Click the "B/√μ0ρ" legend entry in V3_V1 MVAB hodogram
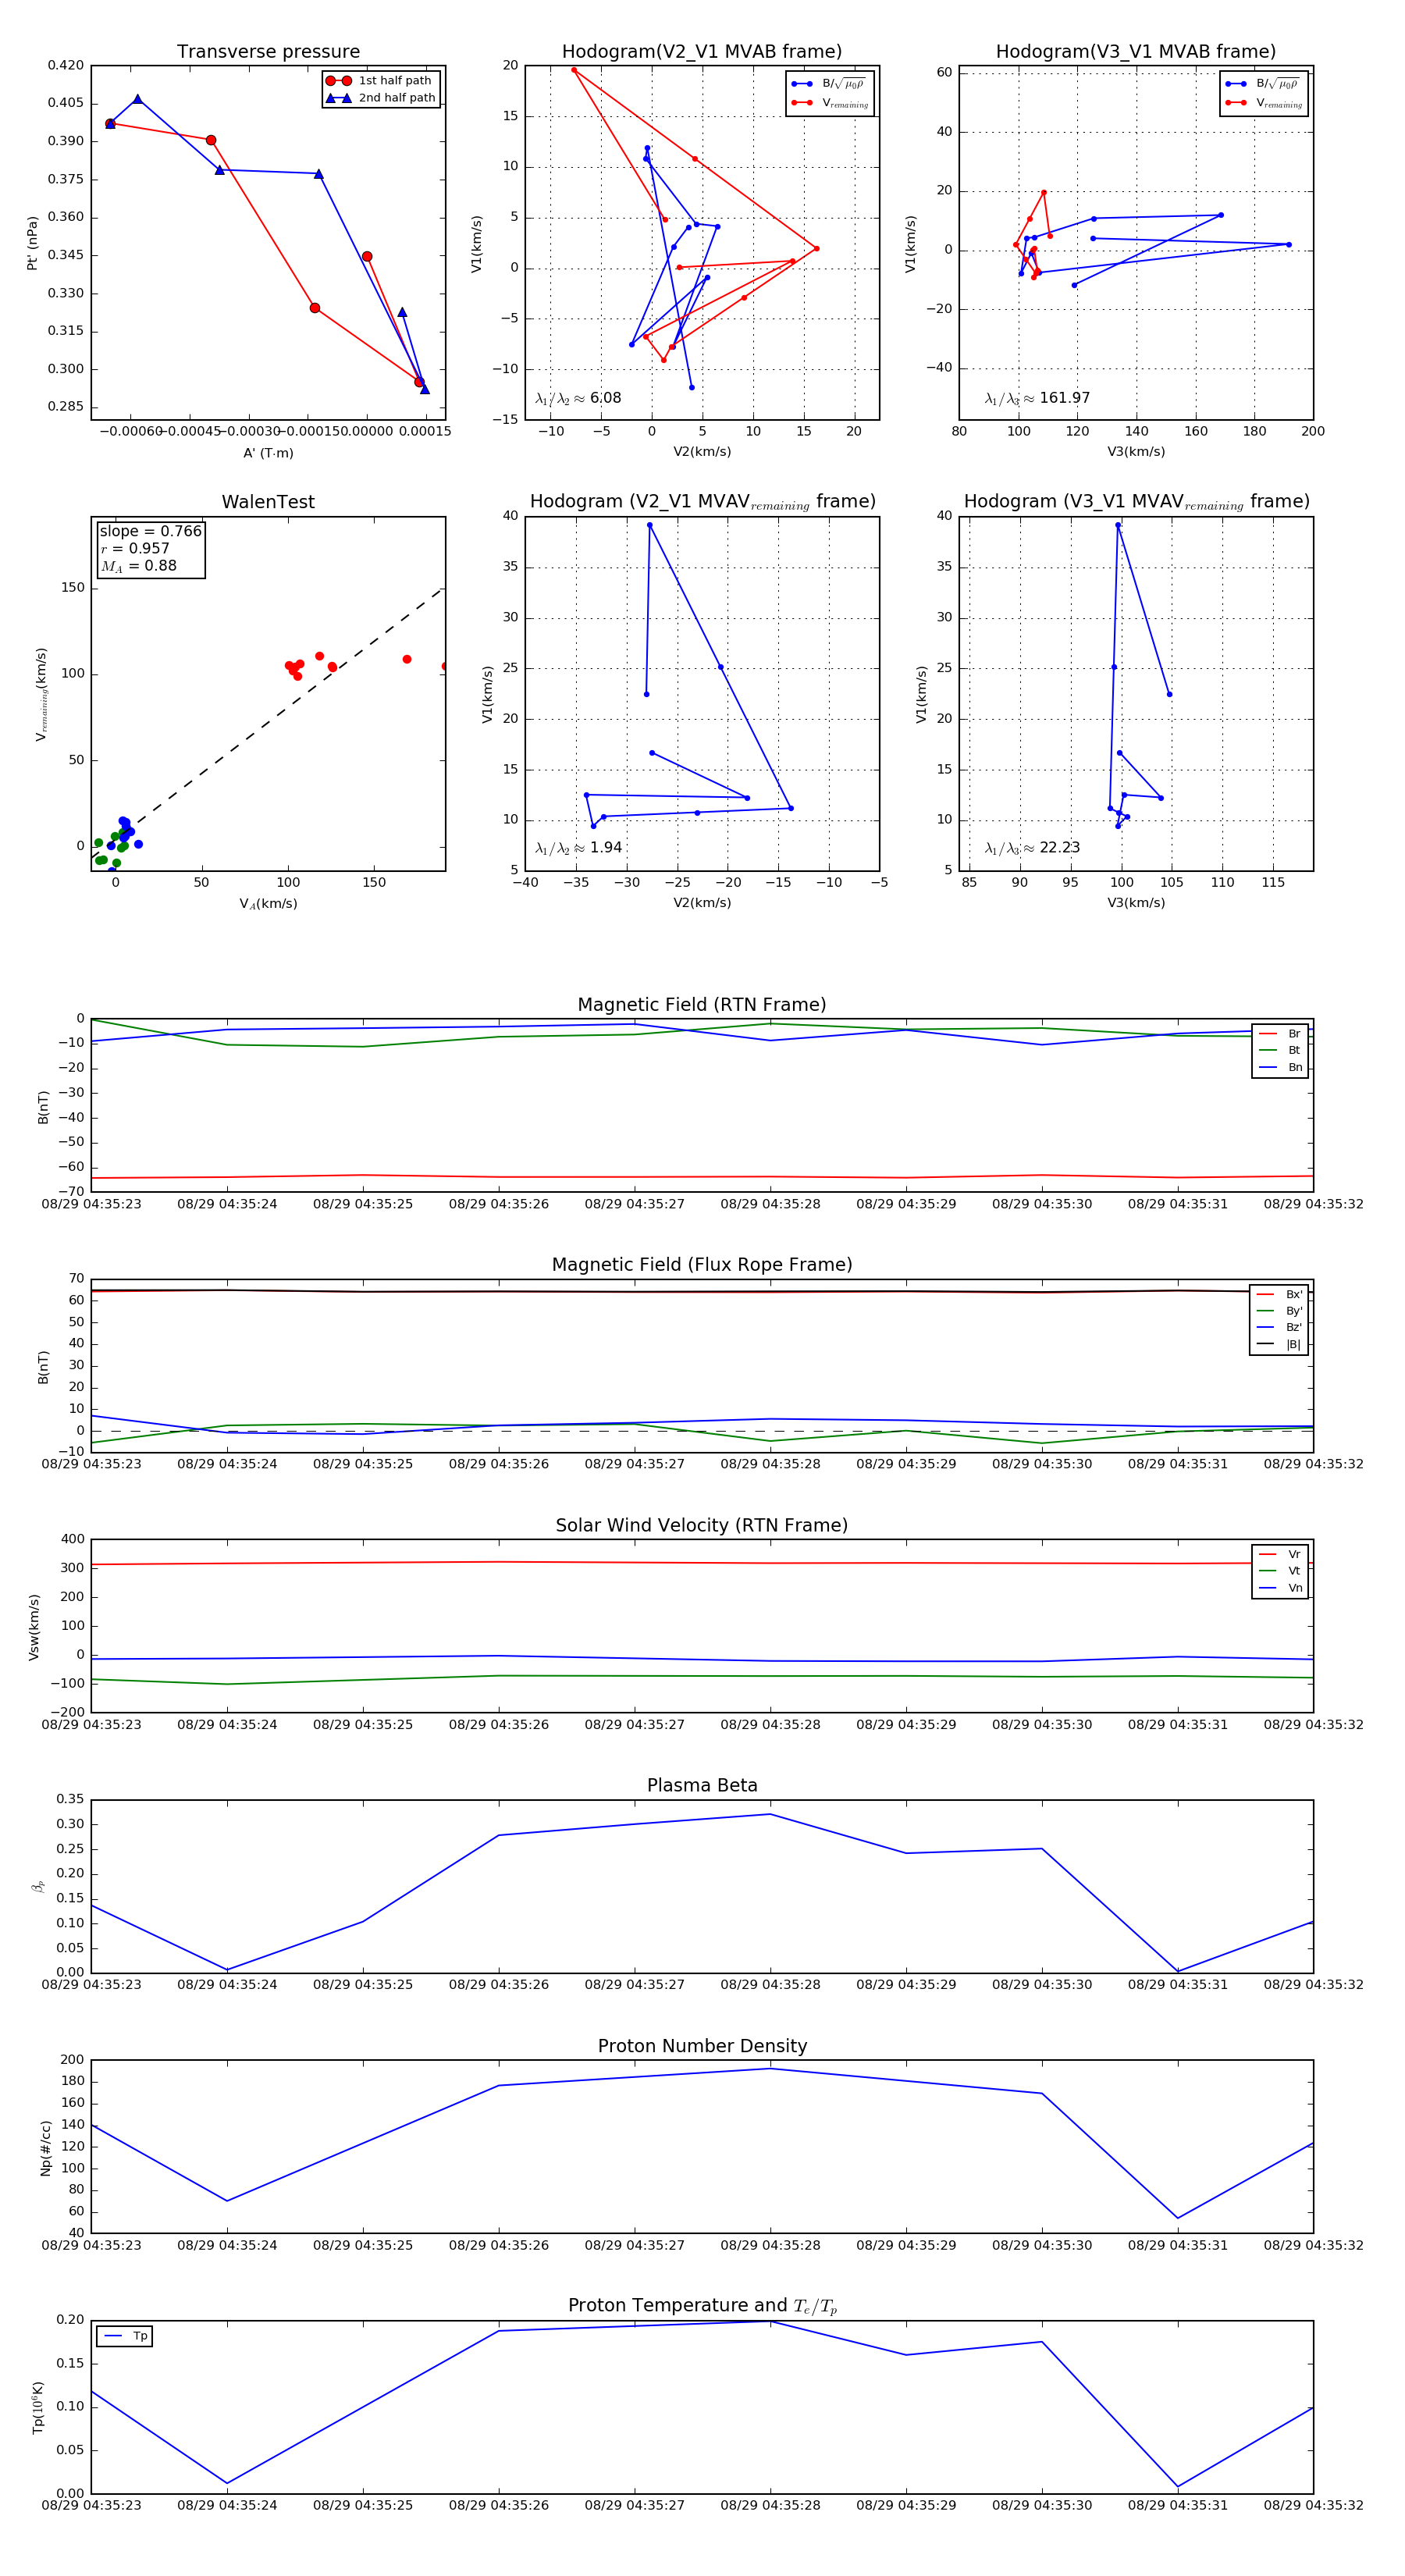1405x2576 pixels. click(1264, 84)
